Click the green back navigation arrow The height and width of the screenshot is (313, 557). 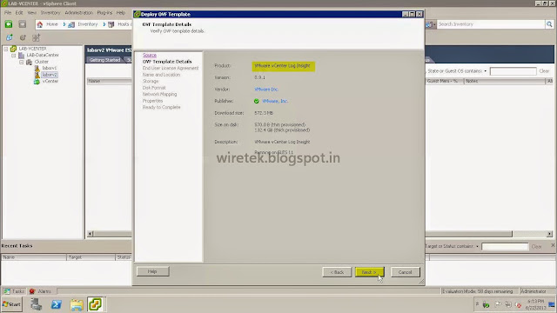coord(9,24)
